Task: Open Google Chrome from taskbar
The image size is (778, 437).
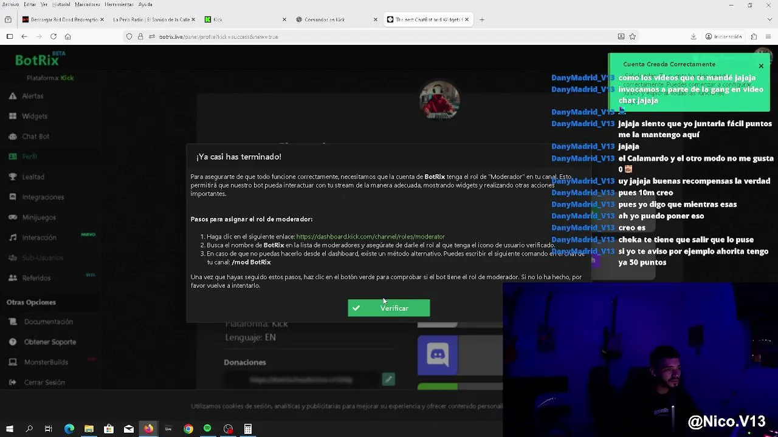Action: pyautogui.click(x=188, y=429)
